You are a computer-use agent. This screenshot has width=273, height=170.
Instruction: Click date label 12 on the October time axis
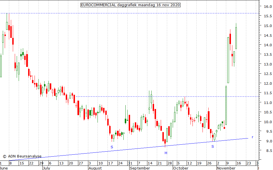click(x=189, y=163)
